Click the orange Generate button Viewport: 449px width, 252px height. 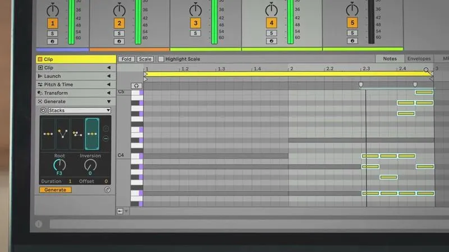point(55,190)
